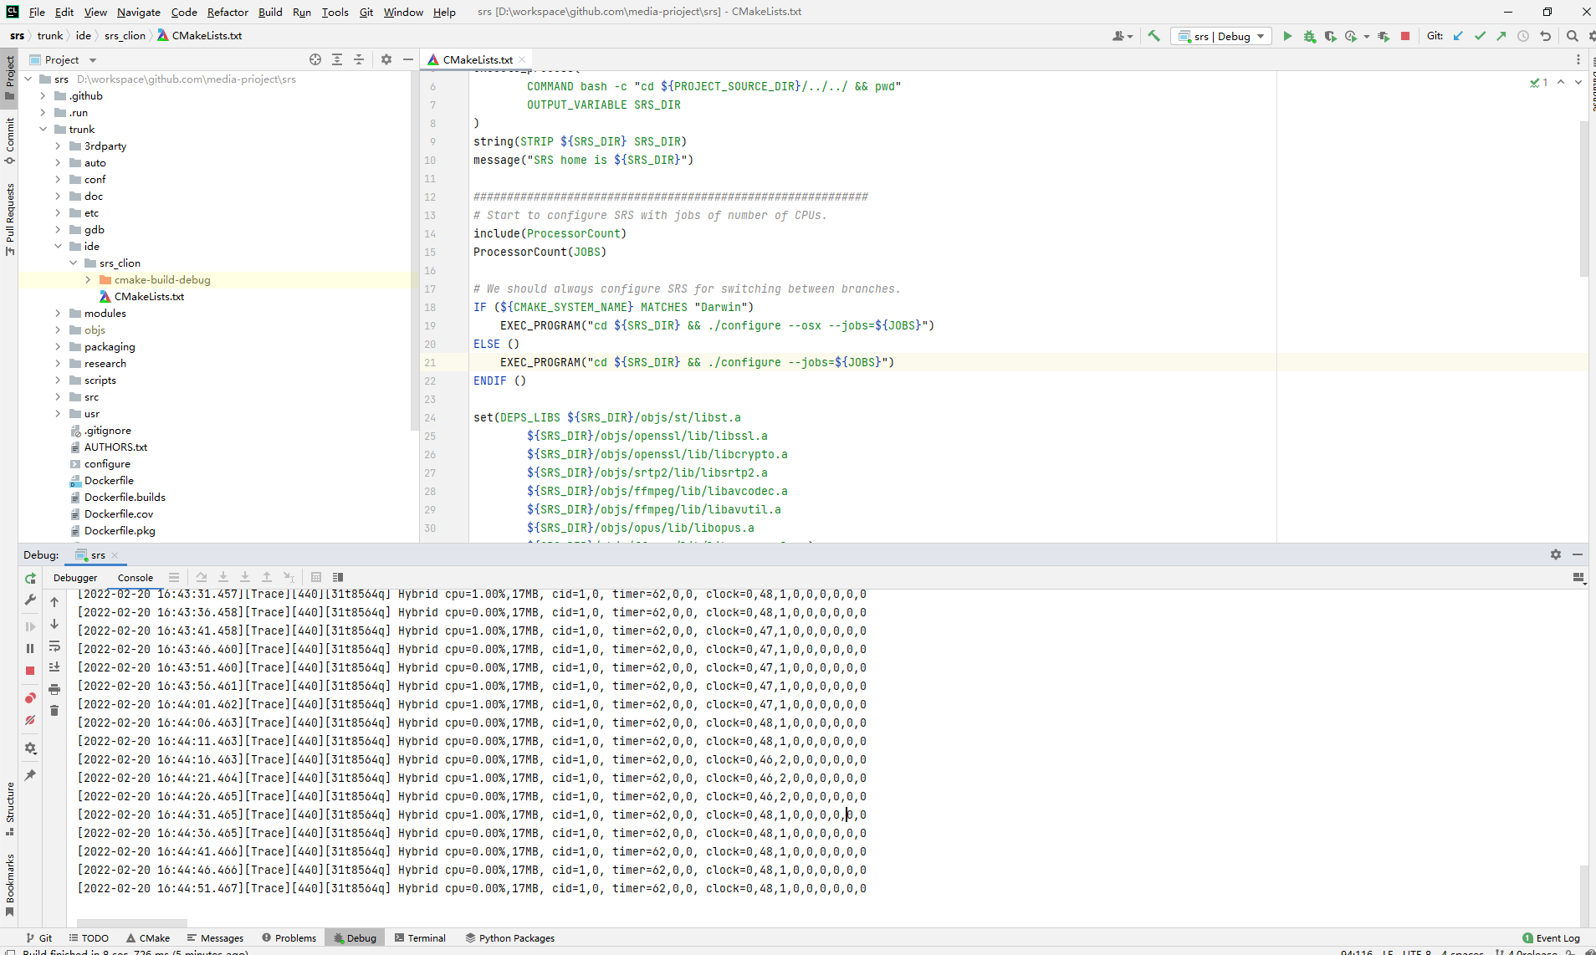Stop the debug session in the Debug panel

30,671
